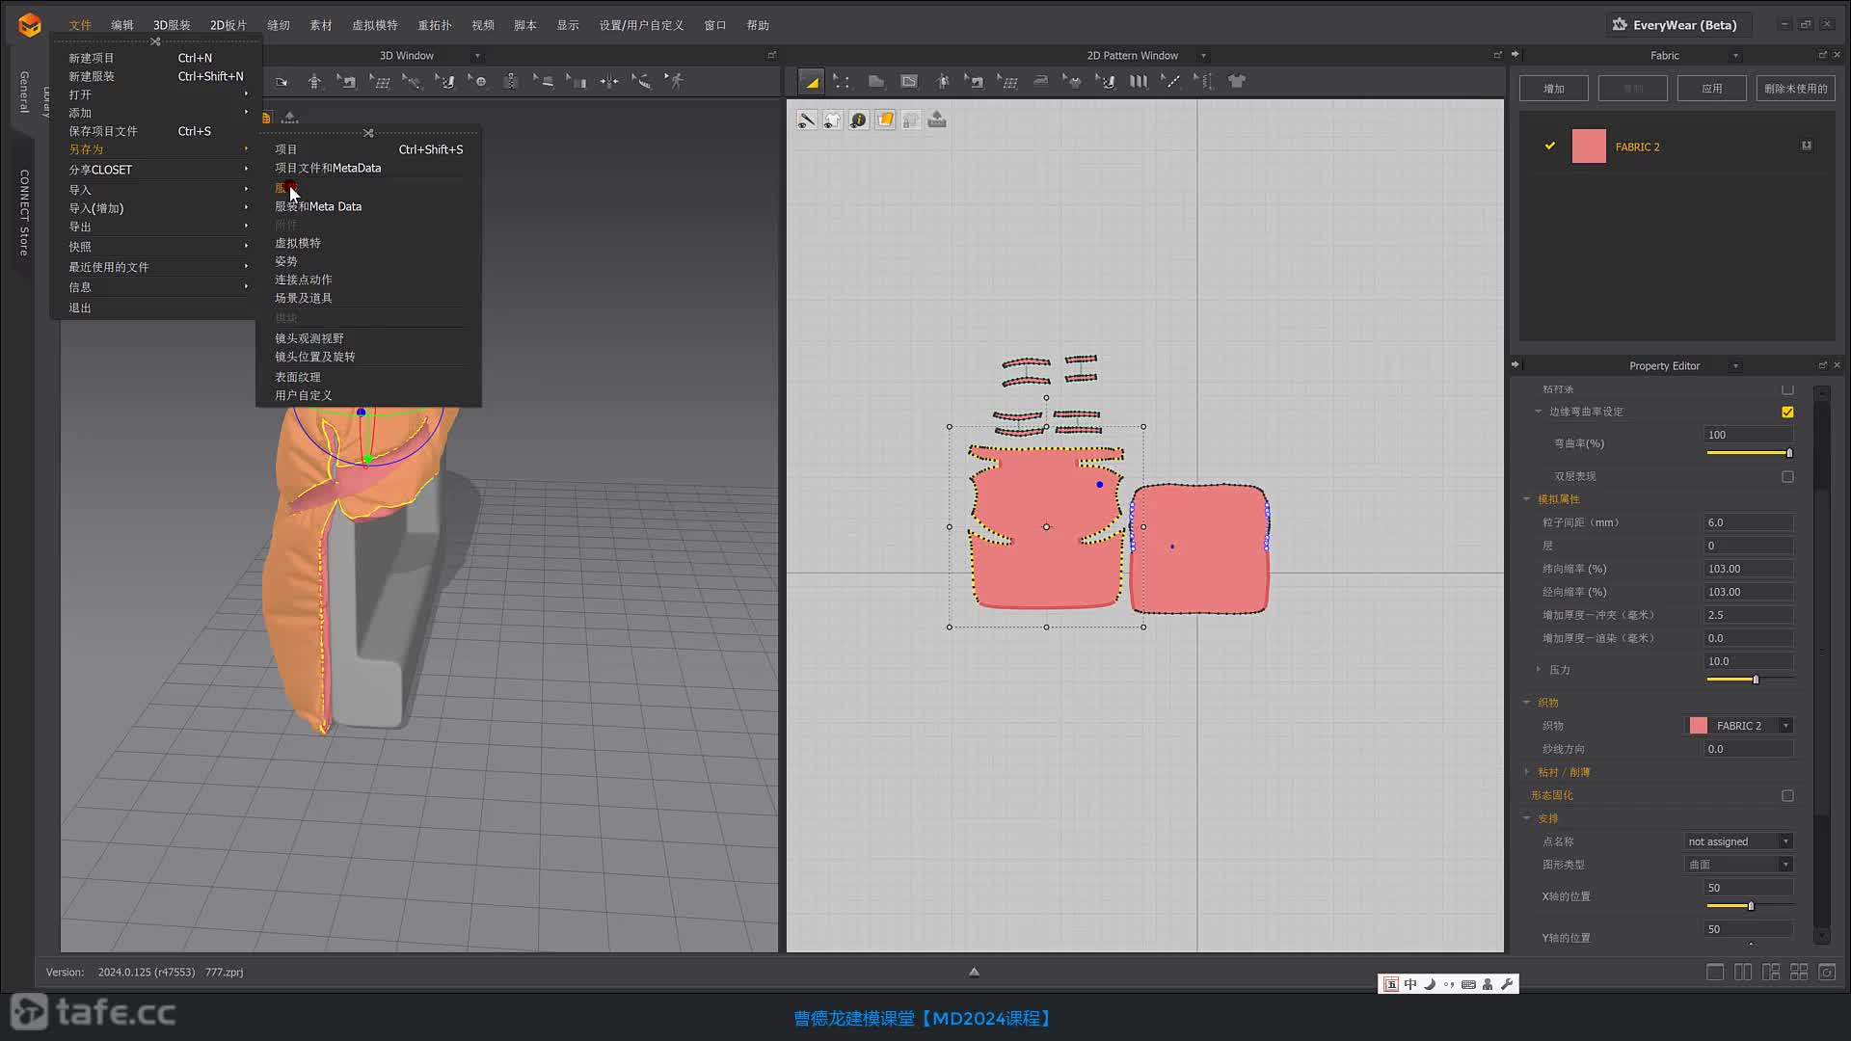Toggle the 粘衬条 checkbox

(1787, 389)
